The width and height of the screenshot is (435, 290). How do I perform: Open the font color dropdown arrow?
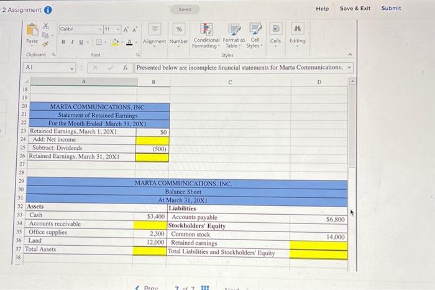coord(136,42)
